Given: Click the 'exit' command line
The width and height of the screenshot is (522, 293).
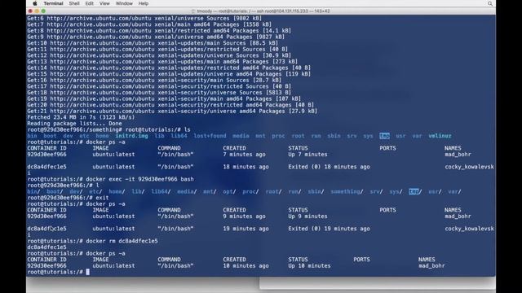Looking at the screenshot, I should point(68,198).
